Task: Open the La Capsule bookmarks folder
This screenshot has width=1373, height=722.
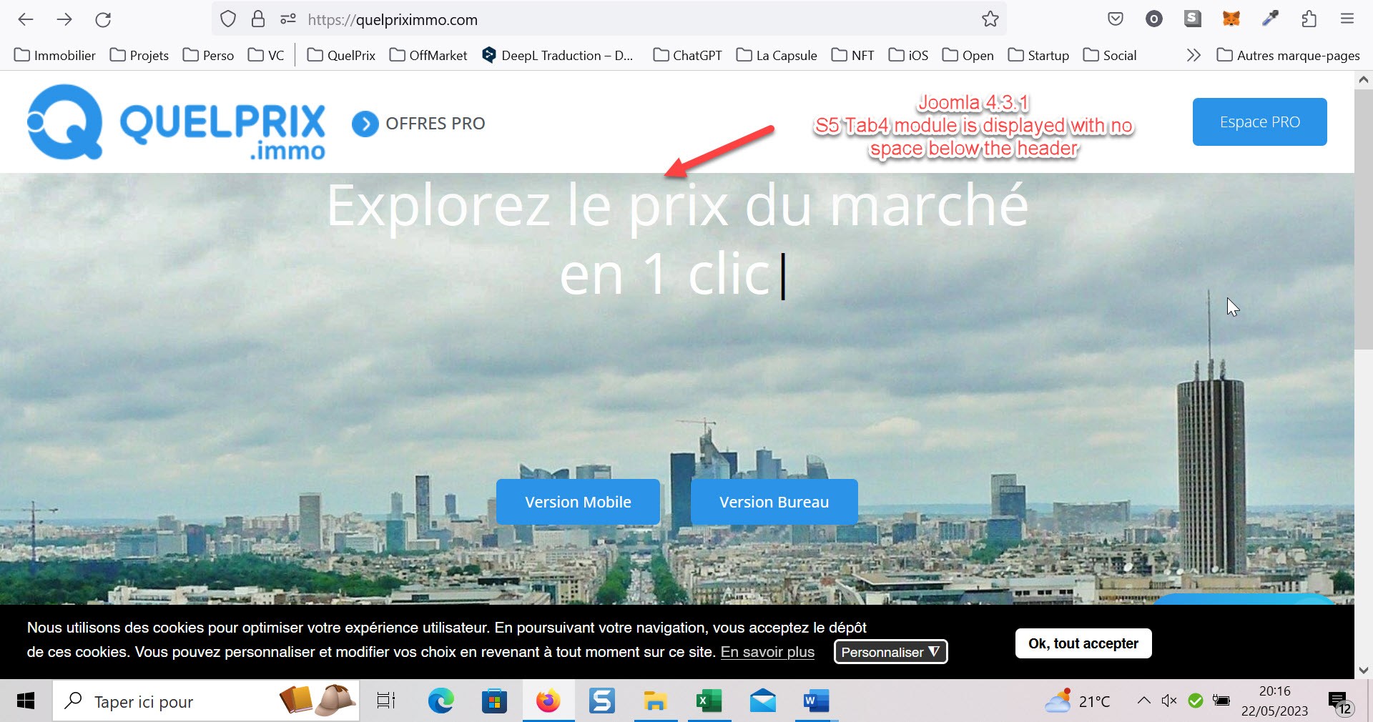Action: pyautogui.click(x=777, y=55)
